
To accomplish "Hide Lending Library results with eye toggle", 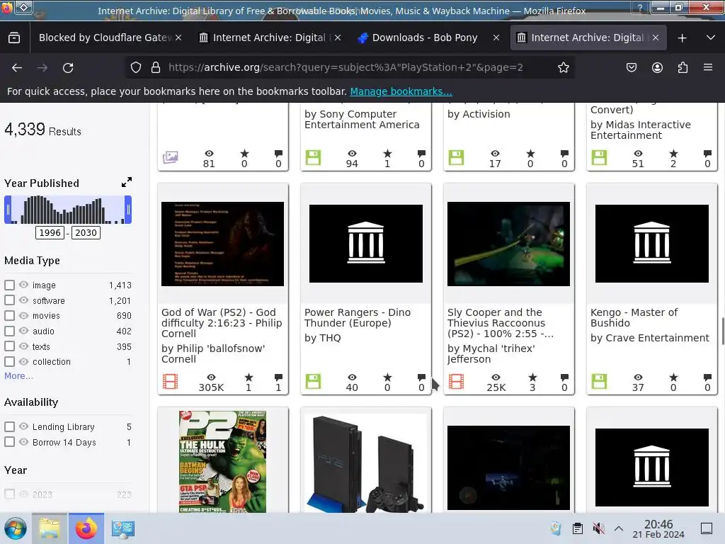I will tap(23, 426).
